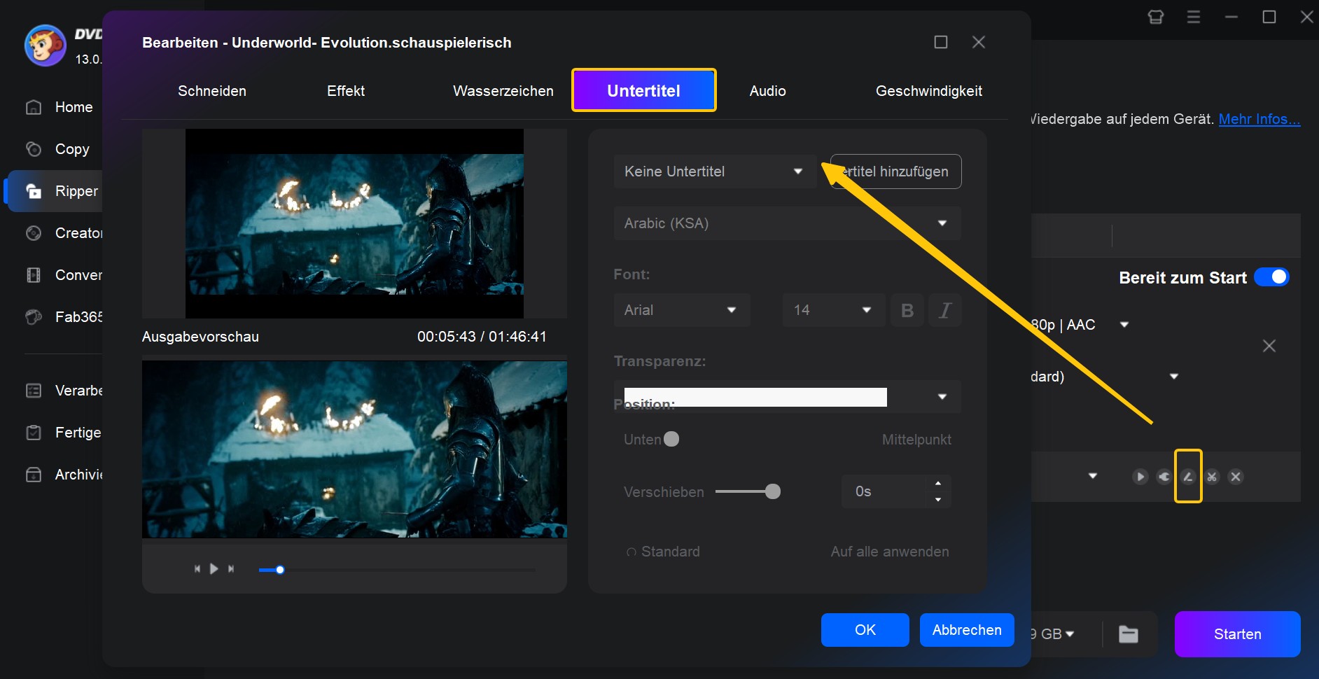Increase the delay with stepper up arrow
1319x679 pixels.
[938, 483]
